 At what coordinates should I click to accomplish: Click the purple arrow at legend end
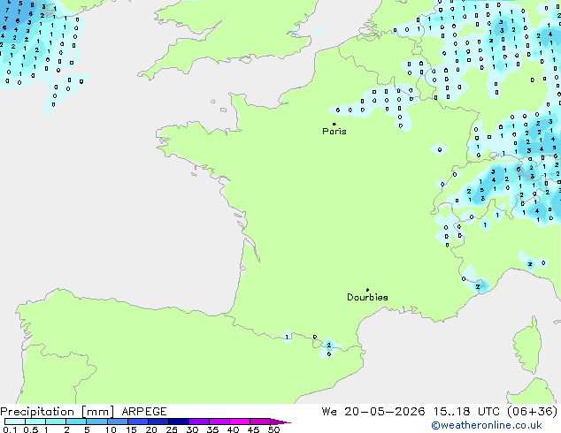(x=280, y=422)
